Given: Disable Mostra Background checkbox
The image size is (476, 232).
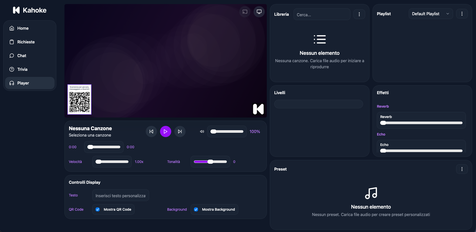Looking at the screenshot, I should click(x=196, y=209).
